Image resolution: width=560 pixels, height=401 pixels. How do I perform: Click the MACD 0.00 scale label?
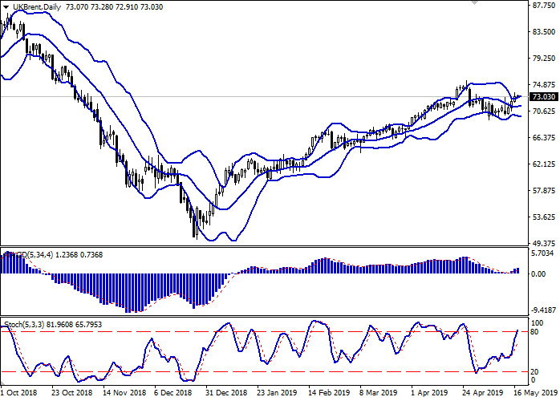point(538,273)
